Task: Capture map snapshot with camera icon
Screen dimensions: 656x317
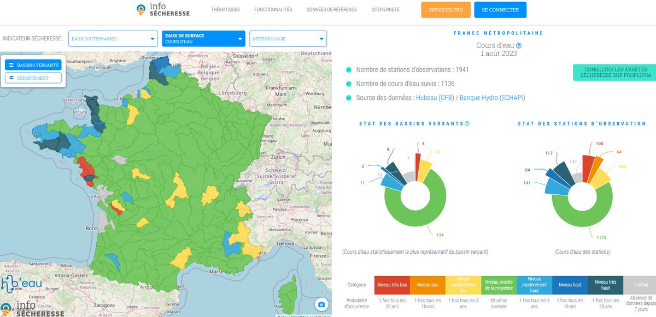Action: (321, 304)
